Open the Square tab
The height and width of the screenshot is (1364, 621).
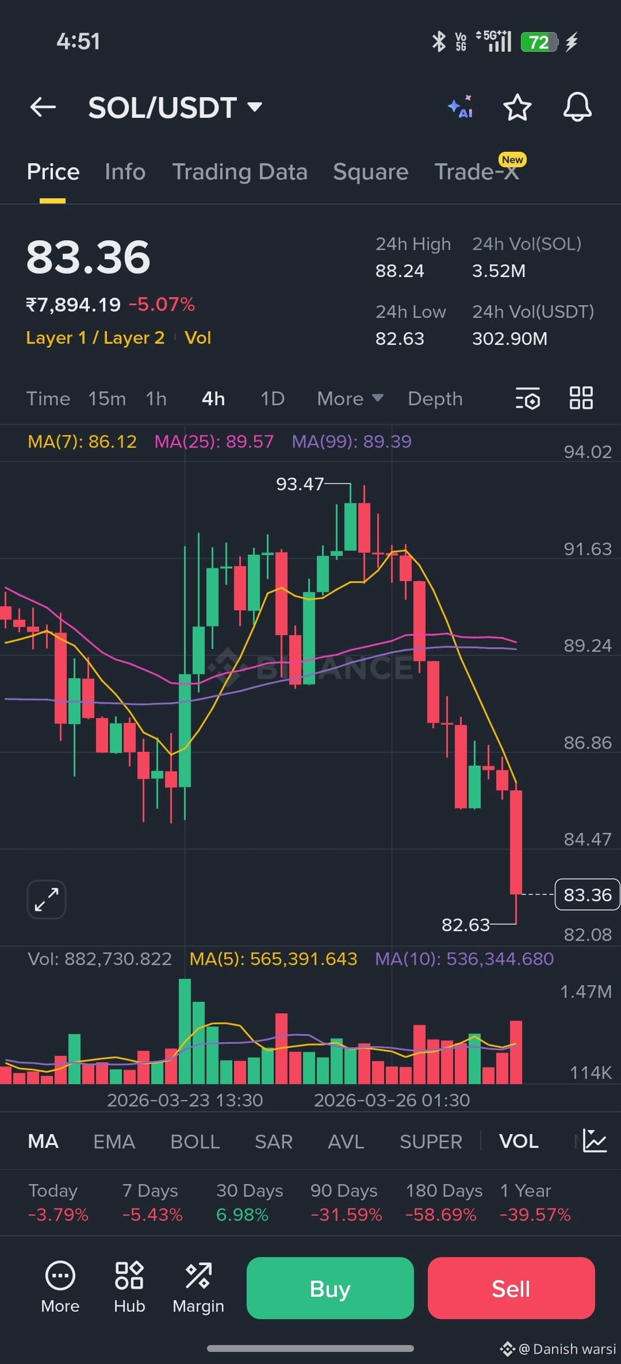371,172
